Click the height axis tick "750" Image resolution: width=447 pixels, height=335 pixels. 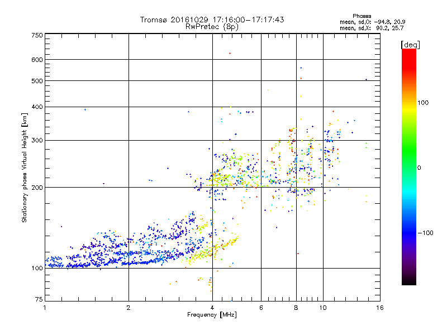pyautogui.click(x=37, y=35)
